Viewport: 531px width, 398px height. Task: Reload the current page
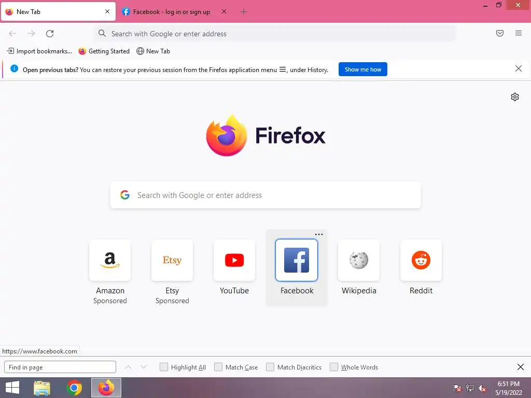click(x=50, y=34)
